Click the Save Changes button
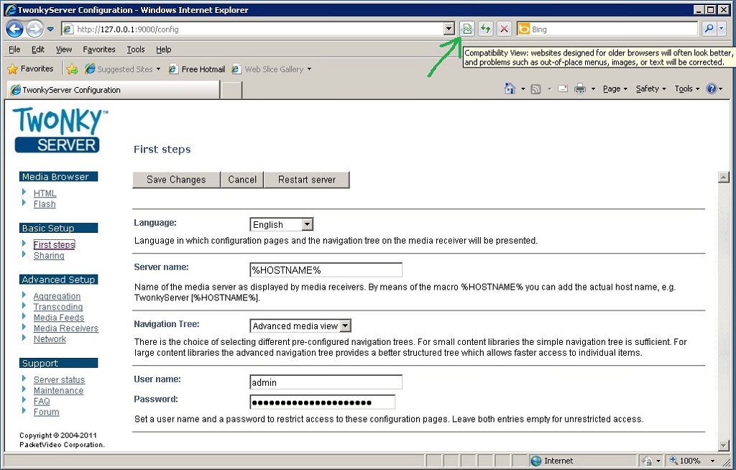 coord(175,180)
